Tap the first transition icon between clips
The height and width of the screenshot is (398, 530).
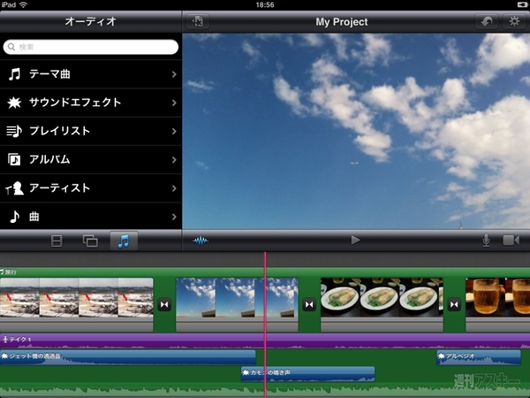point(164,304)
